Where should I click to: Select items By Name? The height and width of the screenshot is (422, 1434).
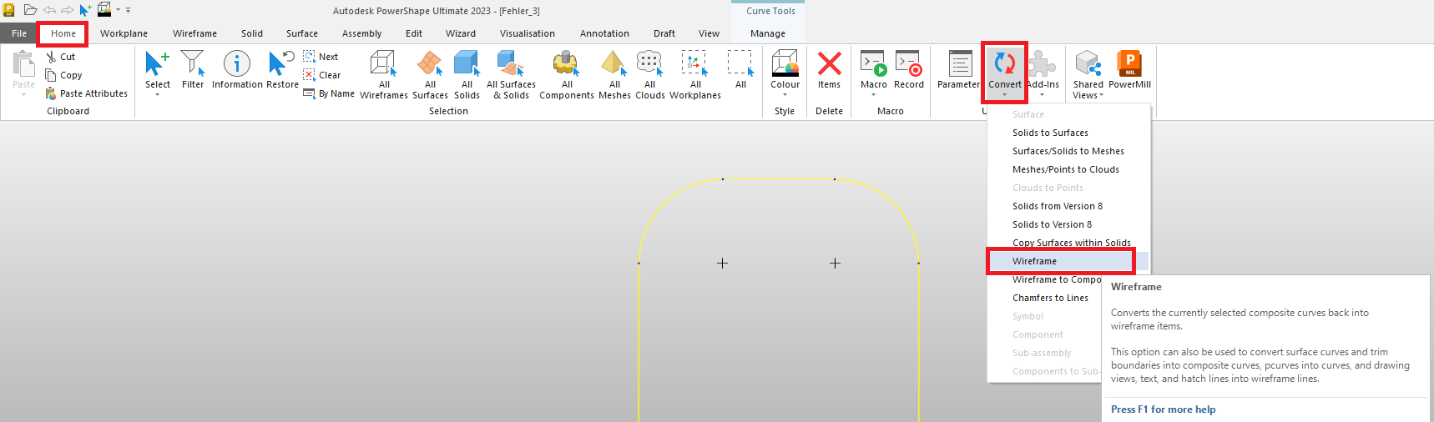pyautogui.click(x=329, y=93)
